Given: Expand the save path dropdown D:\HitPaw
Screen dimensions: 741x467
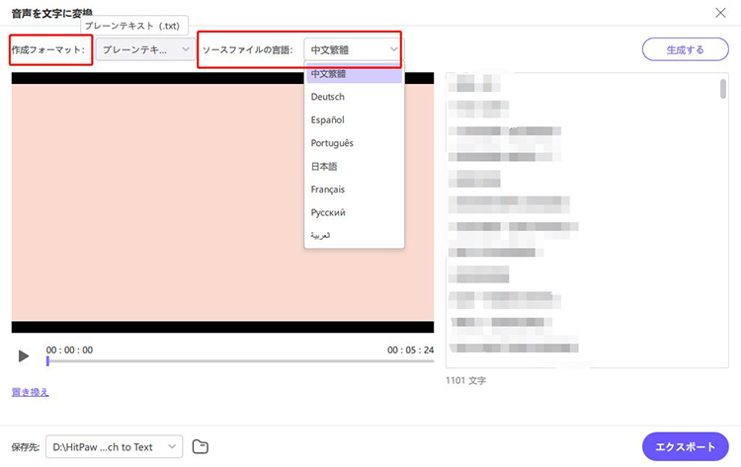Looking at the screenshot, I should pyautogui.click(x=114, y=446).
